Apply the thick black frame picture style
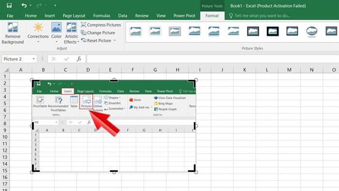Viewport: 339px width, 191px height. [x=273, y=32]
